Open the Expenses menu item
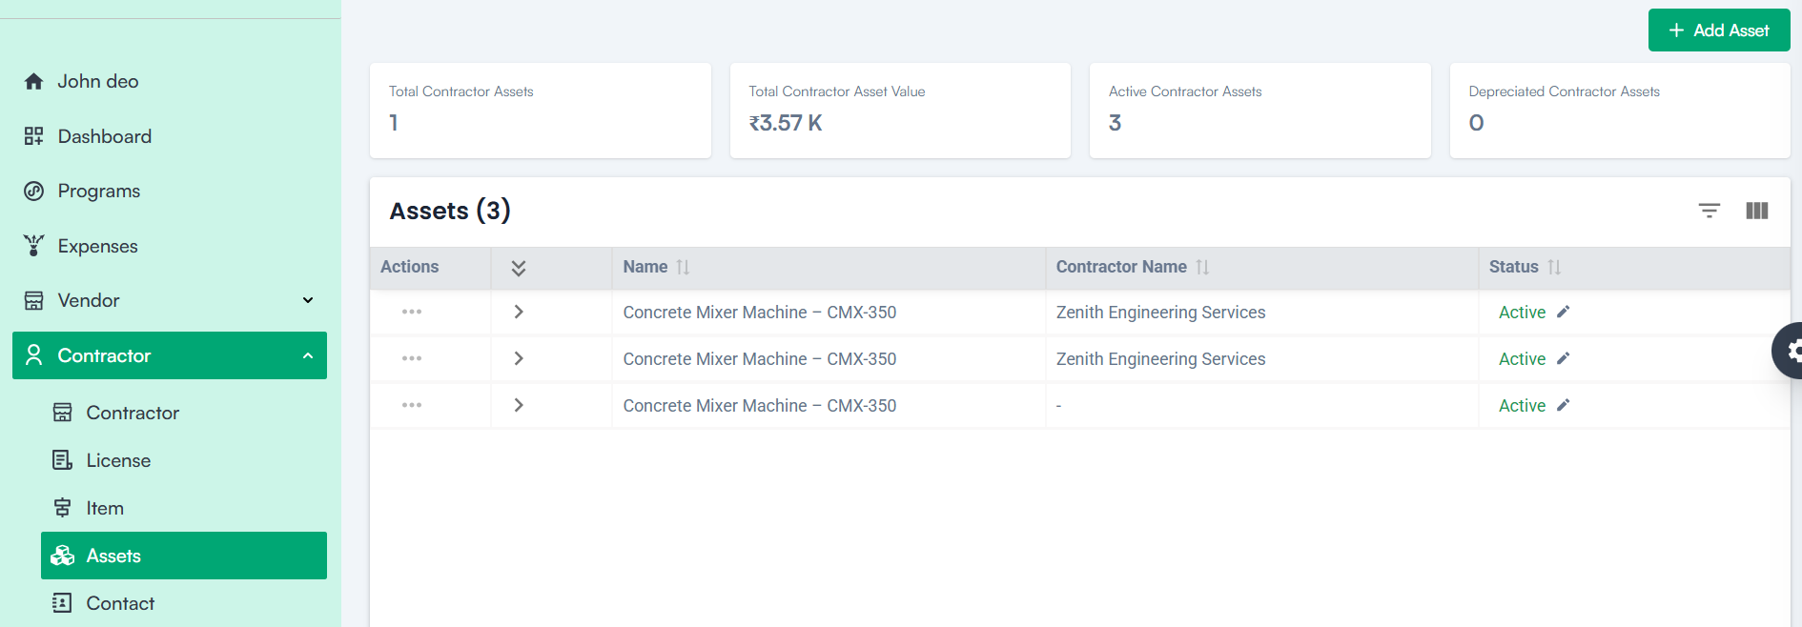The image size is (1802, 627). pos(170,246)
